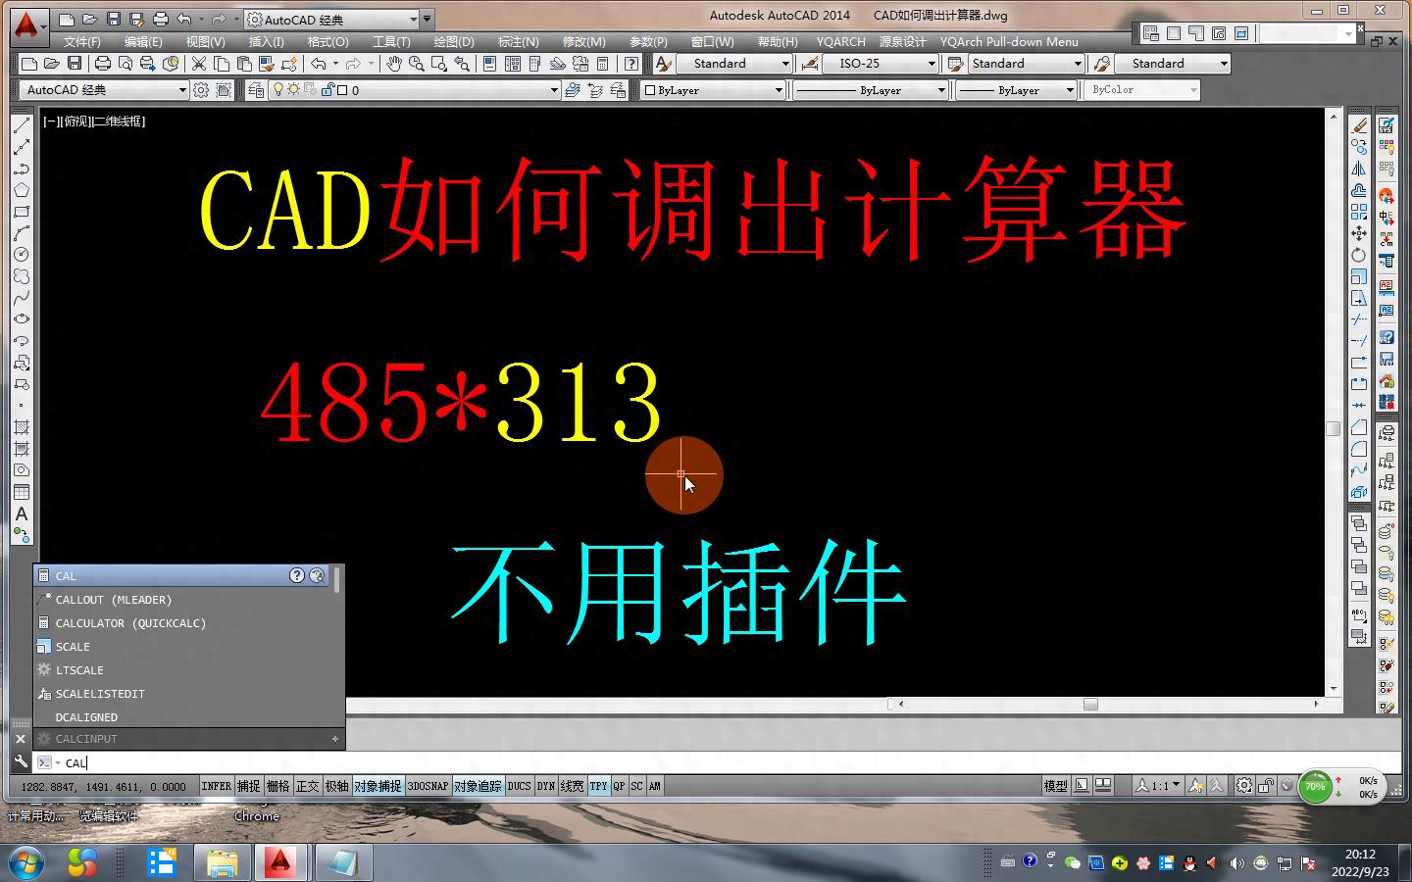The width and height of the screenshot is (1412, 882).
Task: Click the Multiline Text tool
Action: point(22,514)
